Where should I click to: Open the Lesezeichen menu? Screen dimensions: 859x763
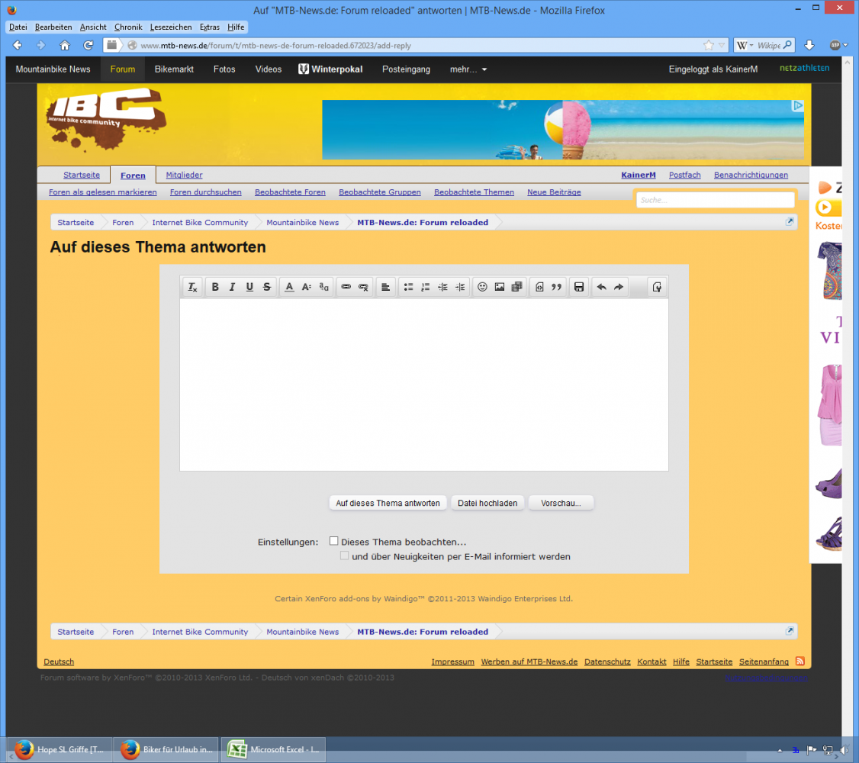(x=171, y=27)
